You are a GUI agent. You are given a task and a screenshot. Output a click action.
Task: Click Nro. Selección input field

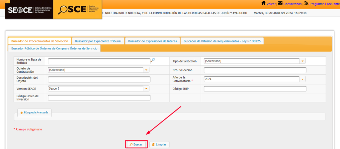(255, 70)
